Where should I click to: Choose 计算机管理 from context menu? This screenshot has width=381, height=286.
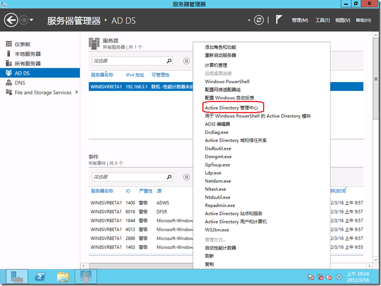(x=216, y=65)
